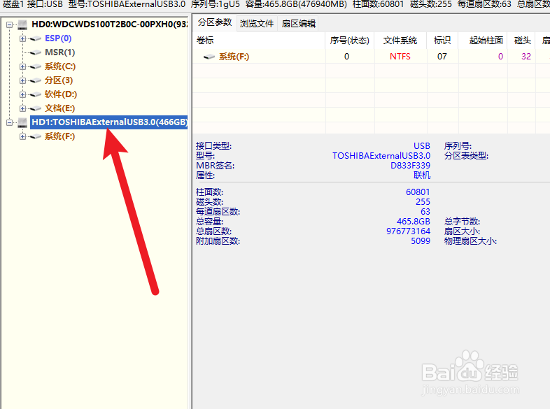The image size is (550, 409).
Task: Click the 文档(E:) drive icon
Action: [36, 108]
